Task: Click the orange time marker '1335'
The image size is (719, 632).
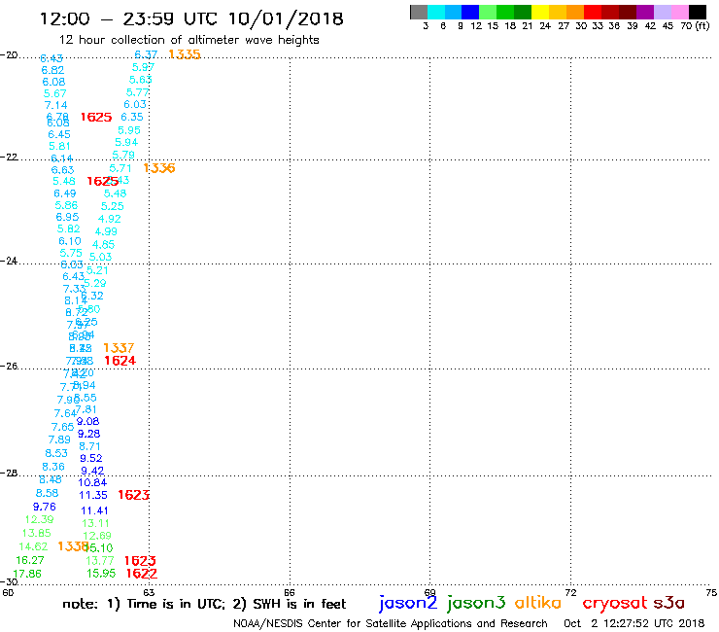Action: click(x=185, y=54)
